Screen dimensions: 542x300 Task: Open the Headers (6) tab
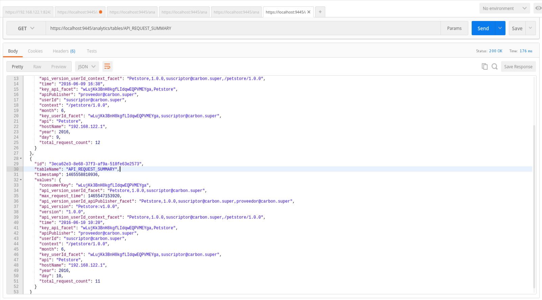point(64,51)
